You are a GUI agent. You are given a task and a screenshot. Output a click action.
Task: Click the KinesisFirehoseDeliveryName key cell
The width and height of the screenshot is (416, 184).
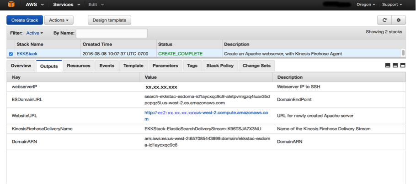[x=42, y=129]
